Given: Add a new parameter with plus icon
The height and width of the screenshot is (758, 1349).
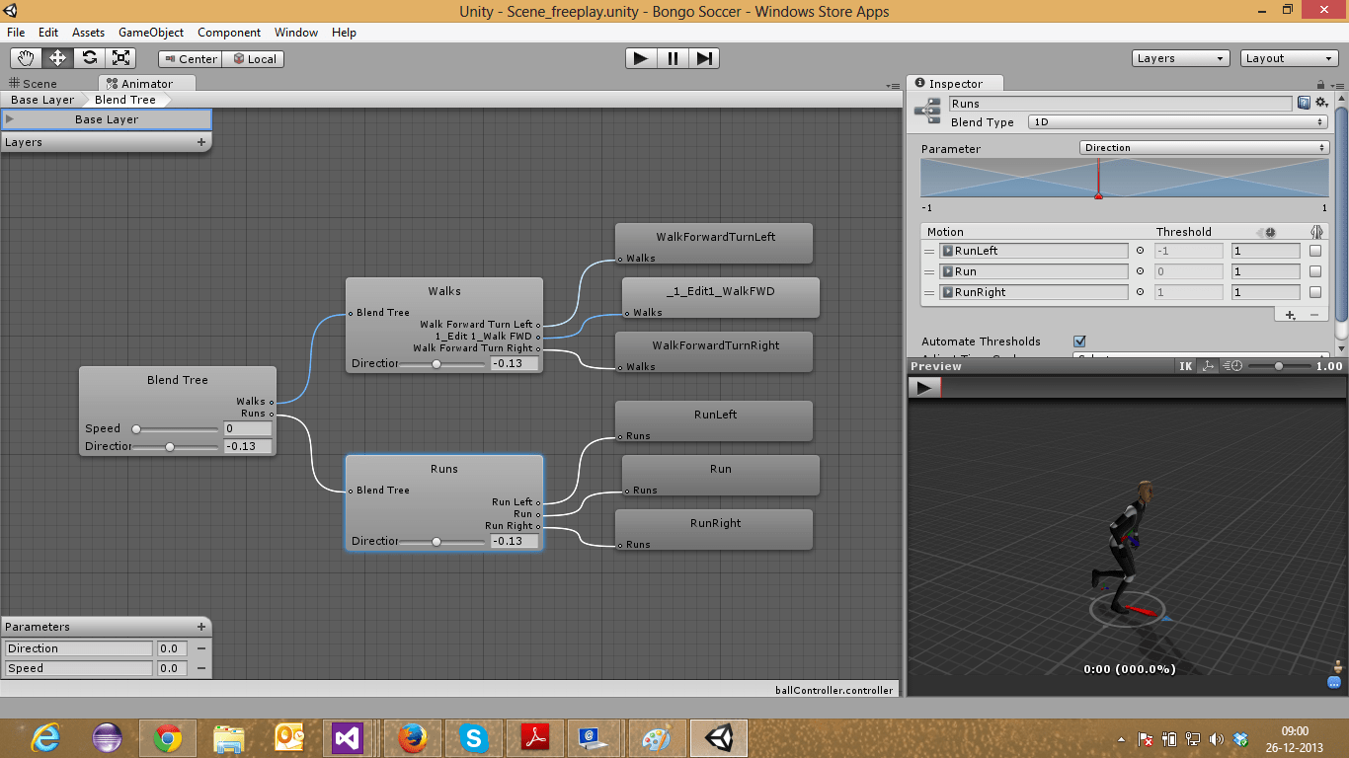Looking at the screenshot, I should coord(201,627).
